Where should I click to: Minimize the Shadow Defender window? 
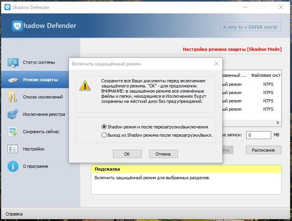(x=245, y=7)
